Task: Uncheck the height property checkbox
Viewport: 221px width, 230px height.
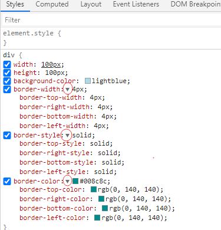Action: pos(7,73)
